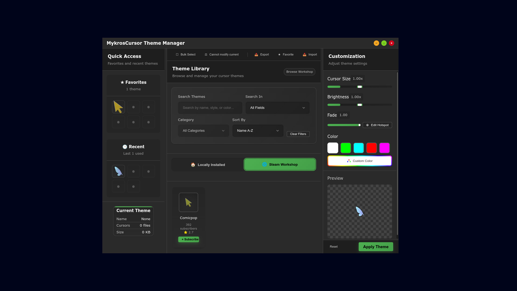Click the Import toolbar icon
This screenshot has width=517, height=291.
(304, 54)
